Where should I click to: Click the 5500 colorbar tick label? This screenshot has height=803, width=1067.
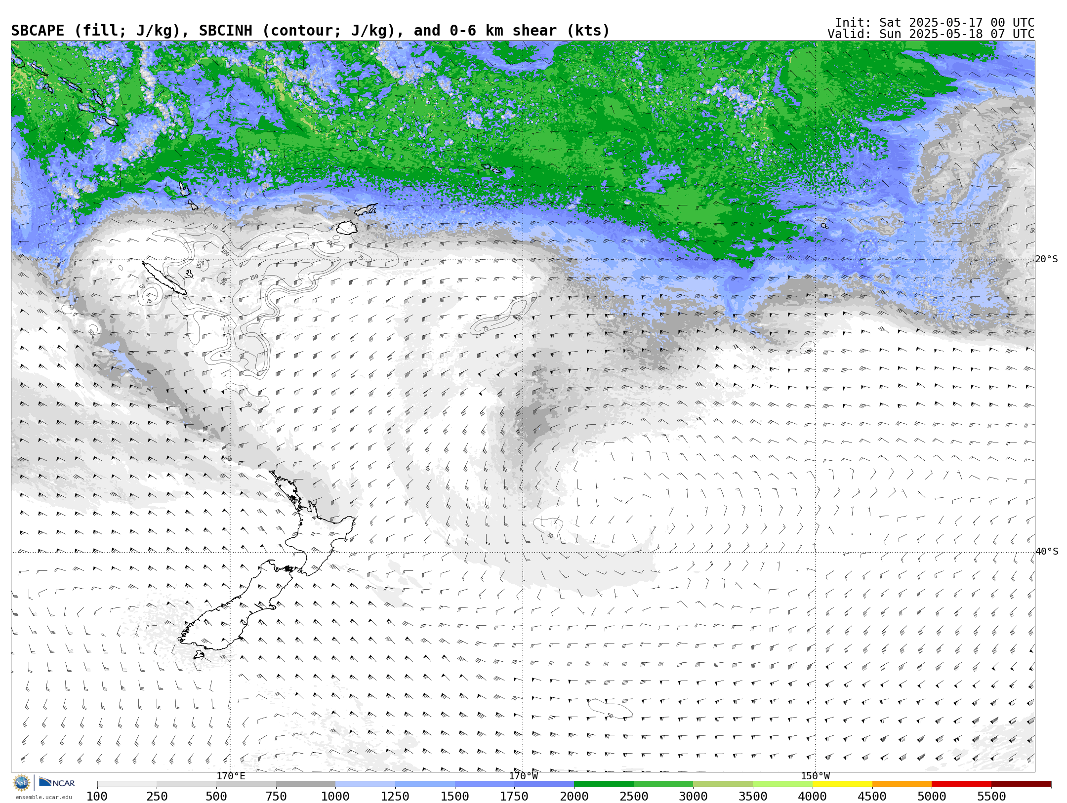(991, 796)
